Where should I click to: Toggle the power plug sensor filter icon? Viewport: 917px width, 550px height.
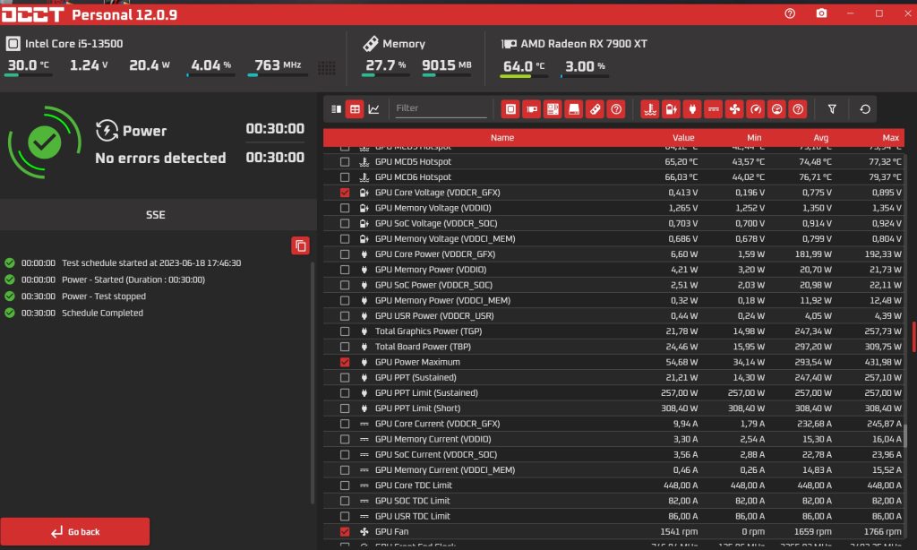692,109
